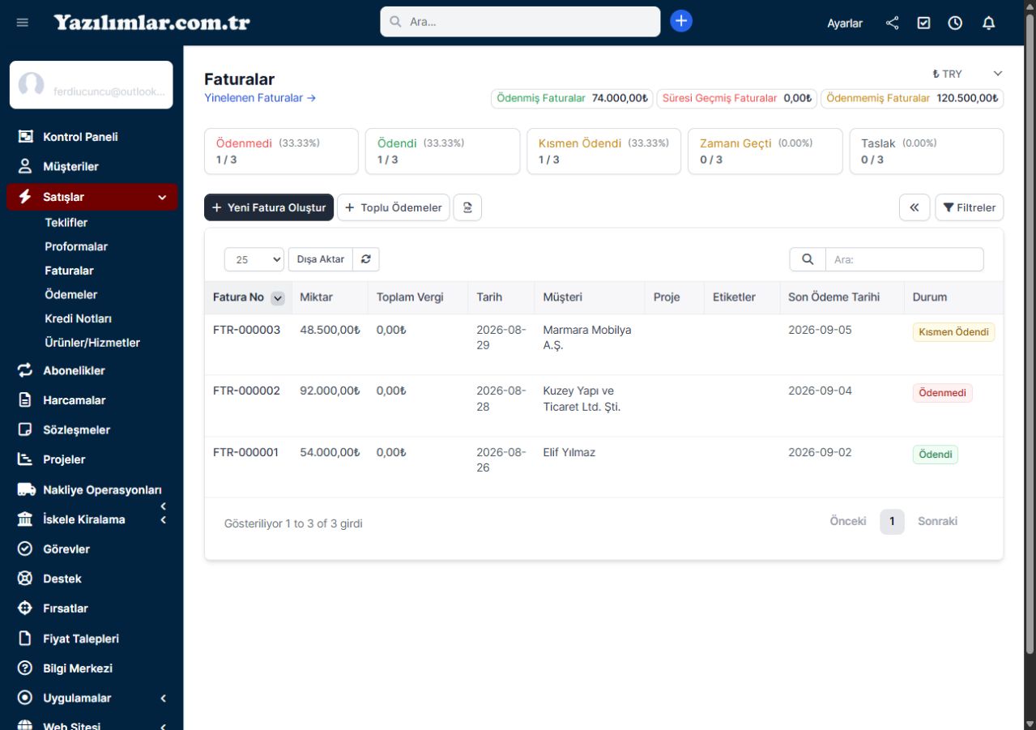Toggle the Fatura No sort arrow
The height and width of the screenshot is (730, 1036).
[278, 298]
